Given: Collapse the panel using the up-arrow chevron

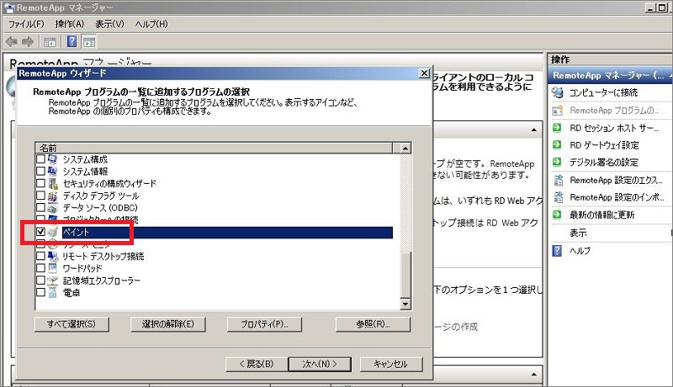Looking at the screenshot, I should (x=533, y=130).
